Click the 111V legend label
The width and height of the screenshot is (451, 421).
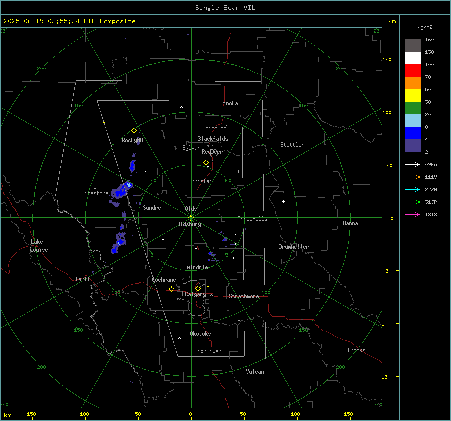click(431, 177)
